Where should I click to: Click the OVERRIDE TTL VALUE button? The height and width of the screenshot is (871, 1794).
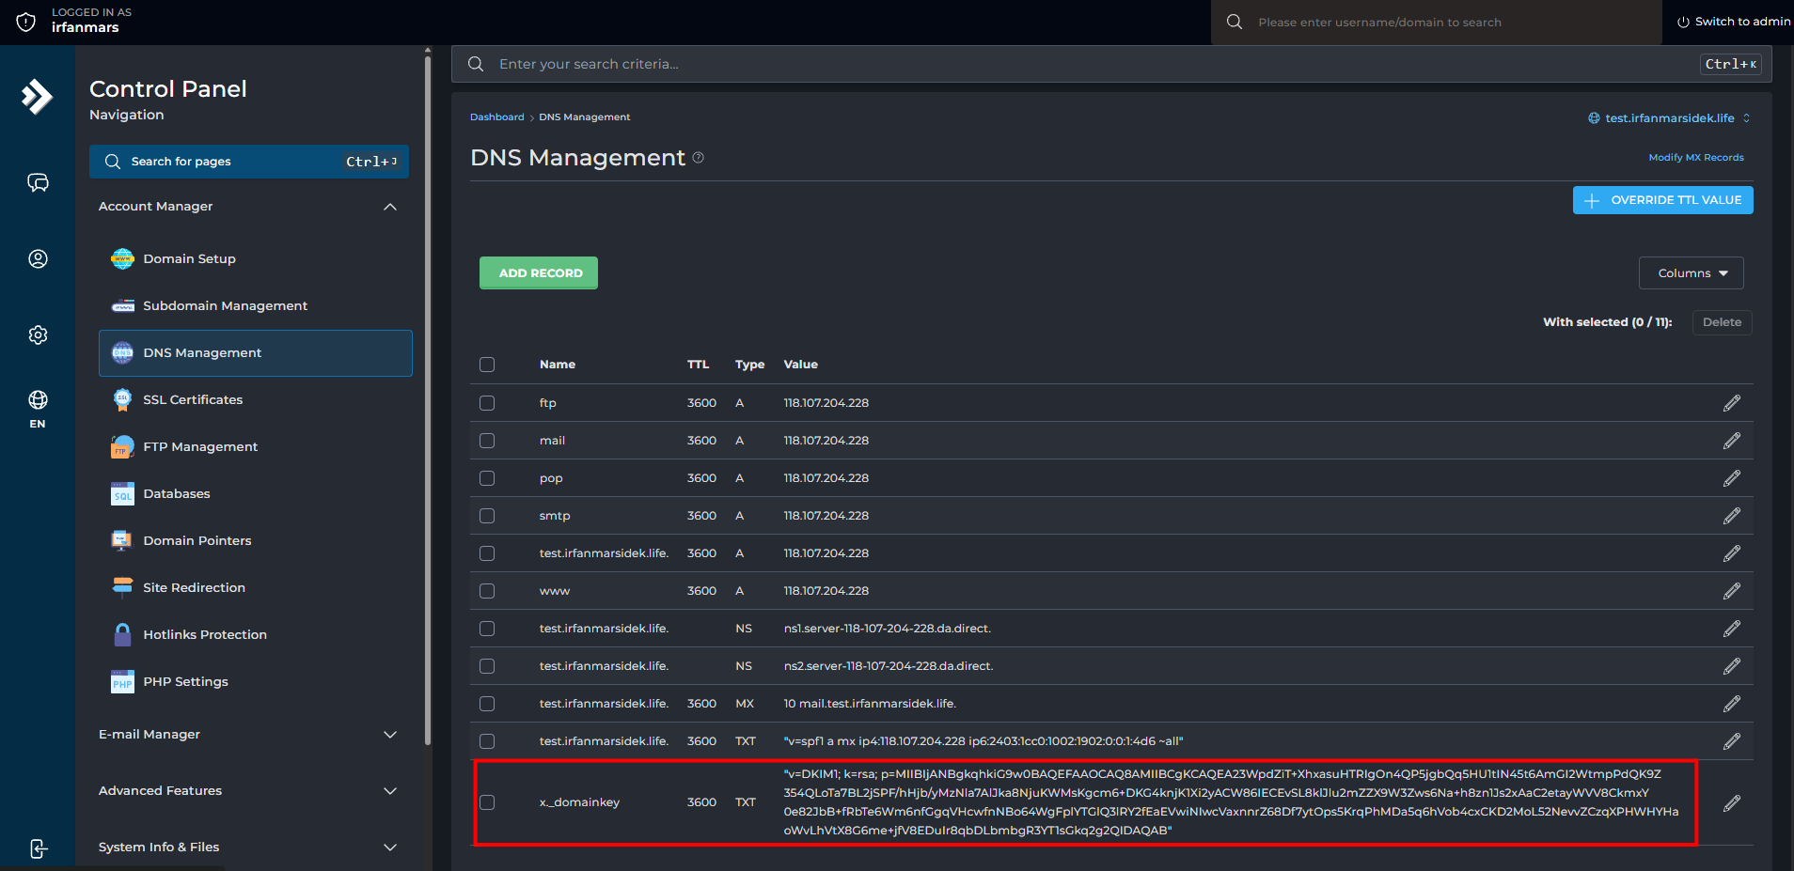pos(1662,200)
